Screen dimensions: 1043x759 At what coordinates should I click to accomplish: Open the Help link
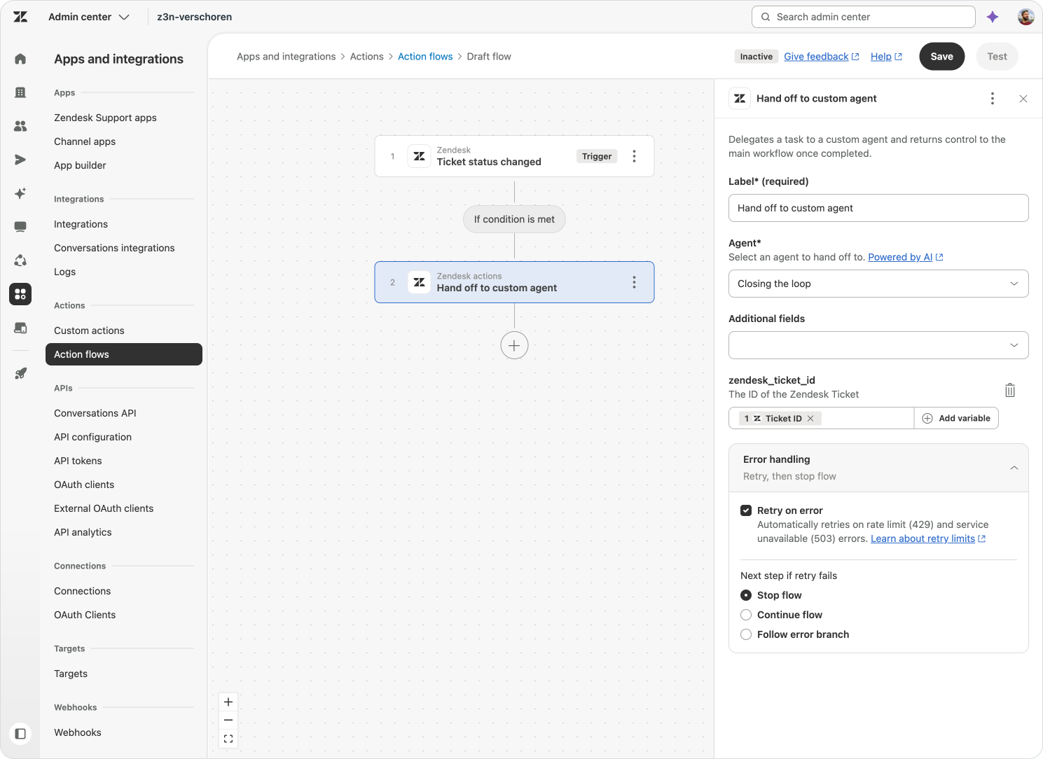(x=886, y=57)
